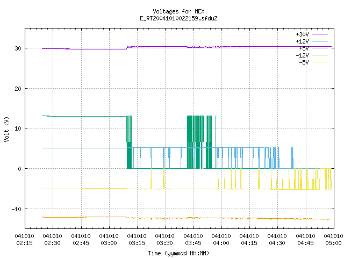
Task: Click the y-axis tick value 10
Action: [x=18, y=128]
